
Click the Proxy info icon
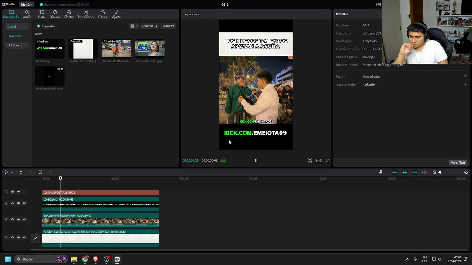(x=465, y=77)
